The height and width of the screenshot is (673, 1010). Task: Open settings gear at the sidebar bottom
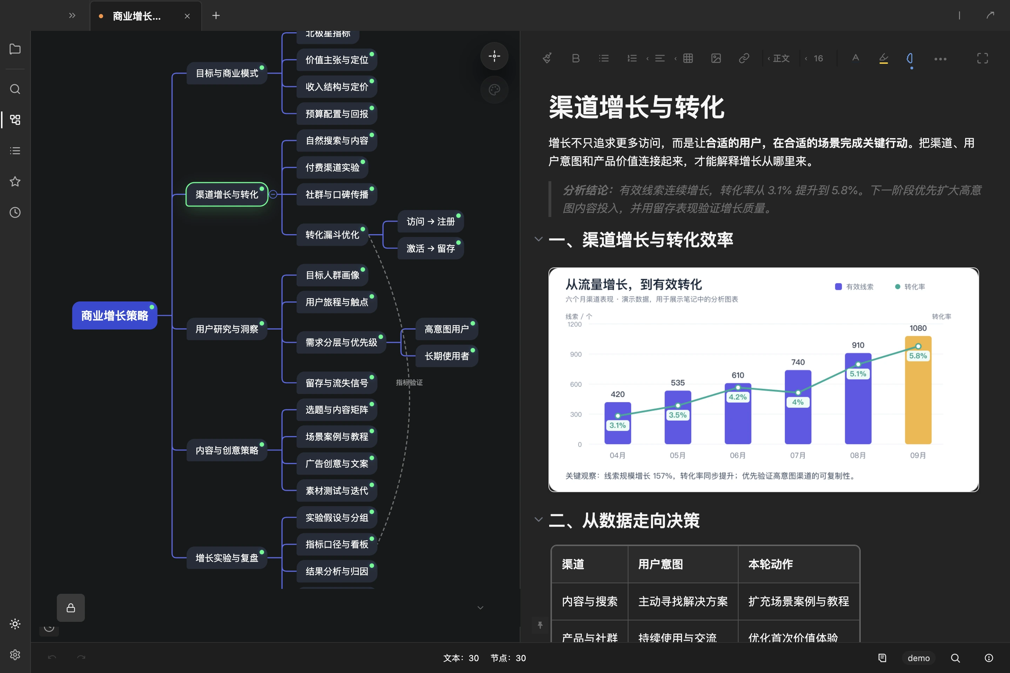tap(15, 654)
